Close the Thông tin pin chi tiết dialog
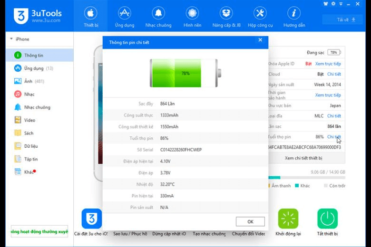Screen dimensions: 371x247 point(260,40)
